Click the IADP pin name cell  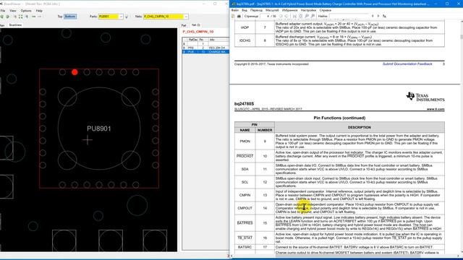[245, 27]
